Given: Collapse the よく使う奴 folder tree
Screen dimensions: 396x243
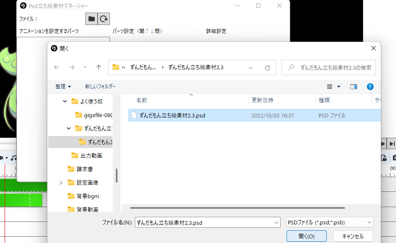Looking at the screenshot, I should (x=65, y=101).
